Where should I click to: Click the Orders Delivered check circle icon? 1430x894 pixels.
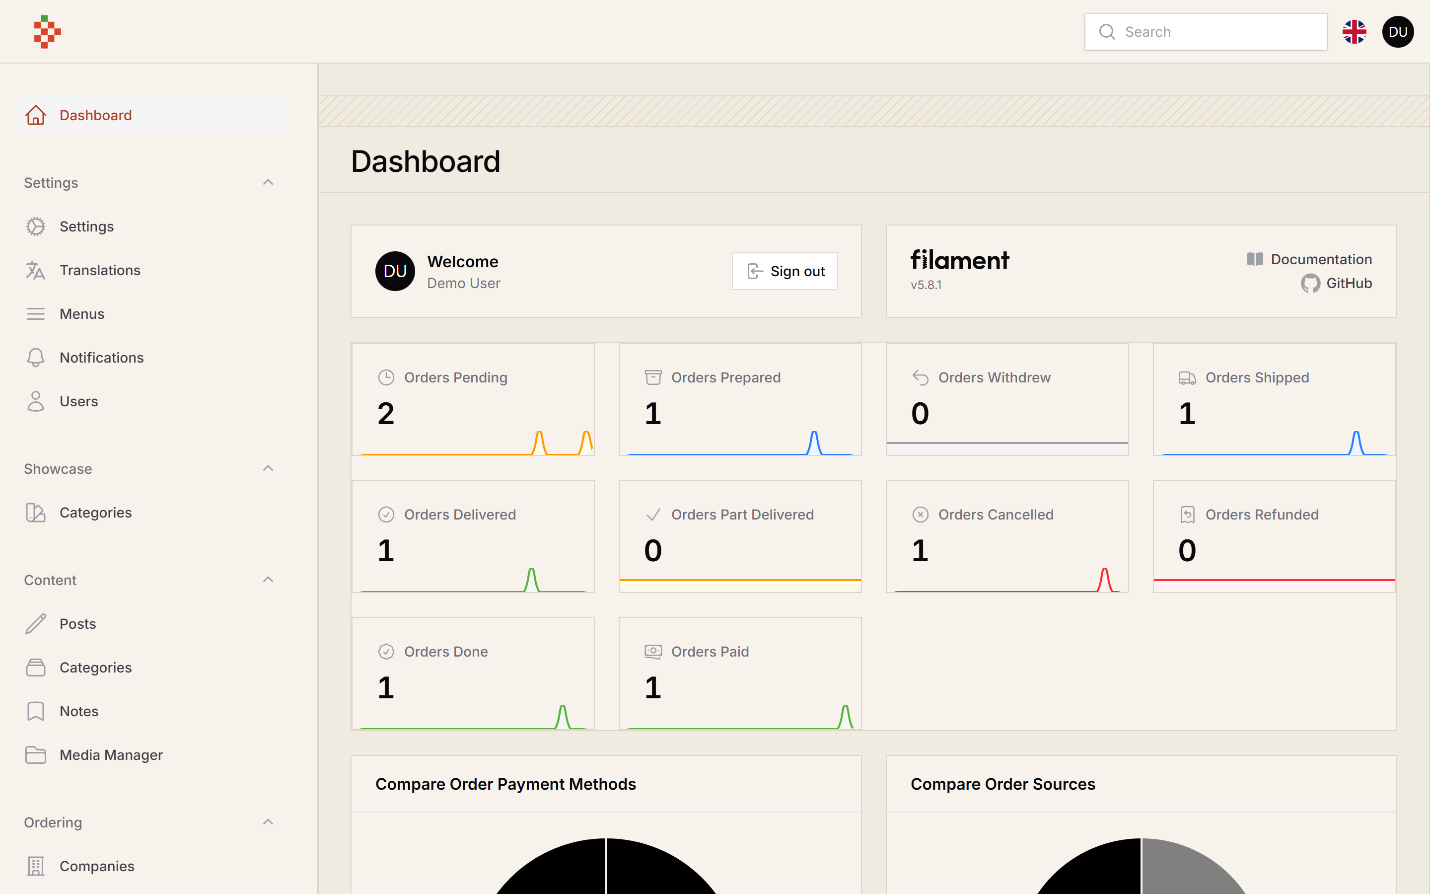pyautogui.click(x=386, y=515)
